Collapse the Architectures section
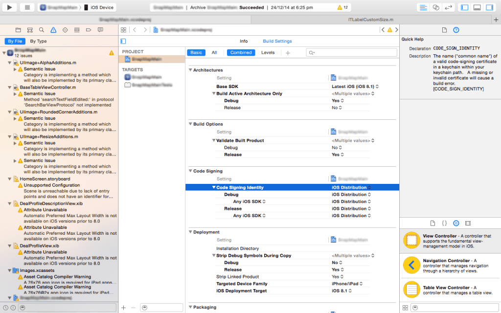The width and height of the screenshot is (501, 313). click(190, 70)
